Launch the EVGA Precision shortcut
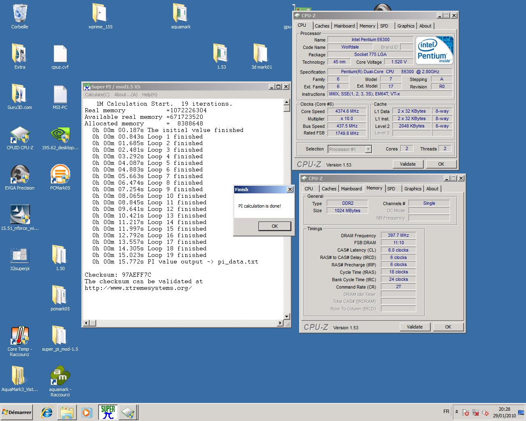This screenshot has height=421, width=526. tap(20, 175)
